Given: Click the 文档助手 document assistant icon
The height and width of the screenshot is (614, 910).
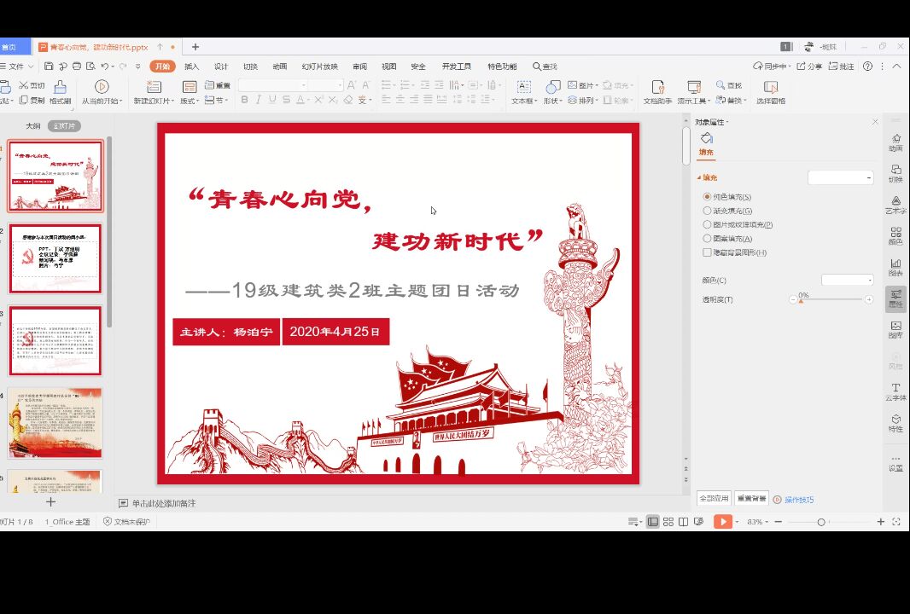Looking at the screenshot, I should (657, 87).
